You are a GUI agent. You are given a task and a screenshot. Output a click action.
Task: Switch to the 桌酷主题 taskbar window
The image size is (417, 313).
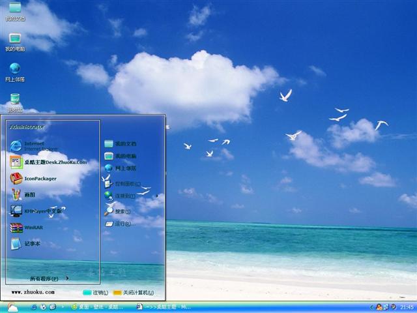(163, 306)
